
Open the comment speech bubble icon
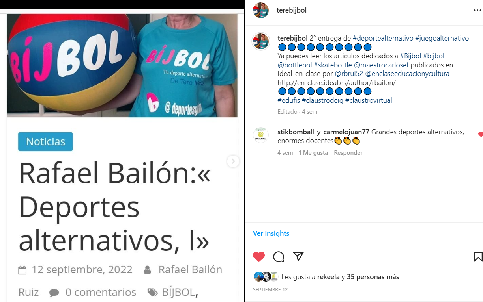(279, 257)
